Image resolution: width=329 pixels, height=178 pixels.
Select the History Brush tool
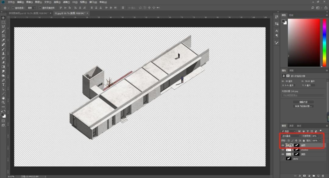[3, 58]
